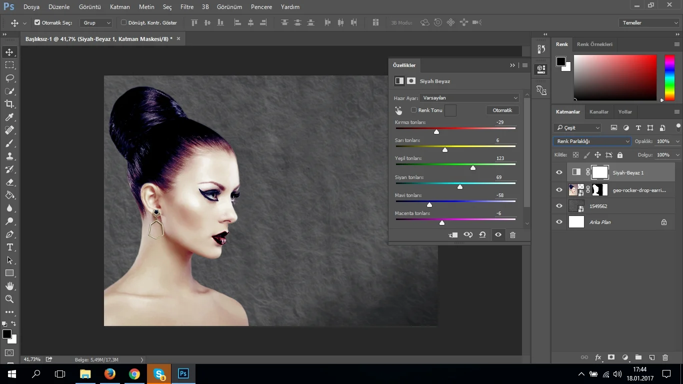Click the Yeşil tonları slider handle
Viewport: 683px width, 384px height.
pos(473,168)
